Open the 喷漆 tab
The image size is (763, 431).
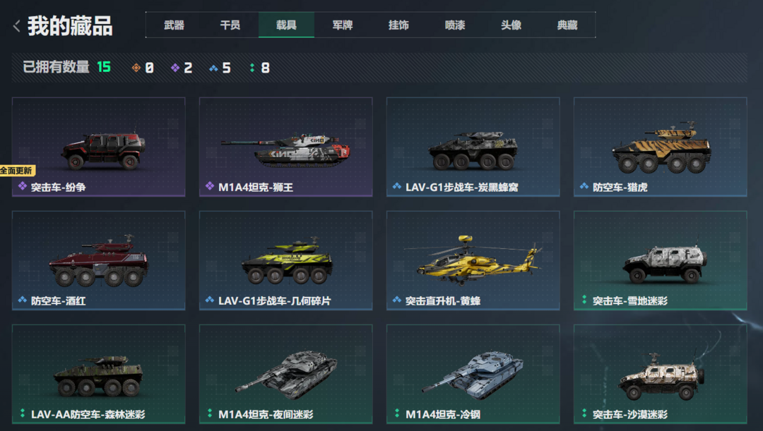tap(455, 25)
